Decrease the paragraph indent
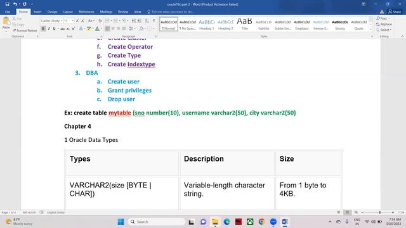This screenshot has width=406, height=228. (x=134, y=21)
